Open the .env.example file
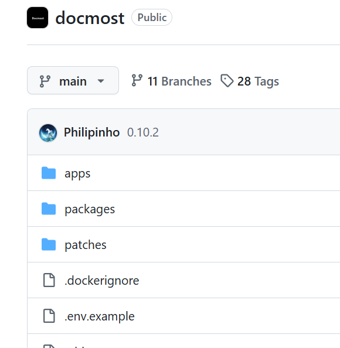340x348 pixels. coord(100,316)
